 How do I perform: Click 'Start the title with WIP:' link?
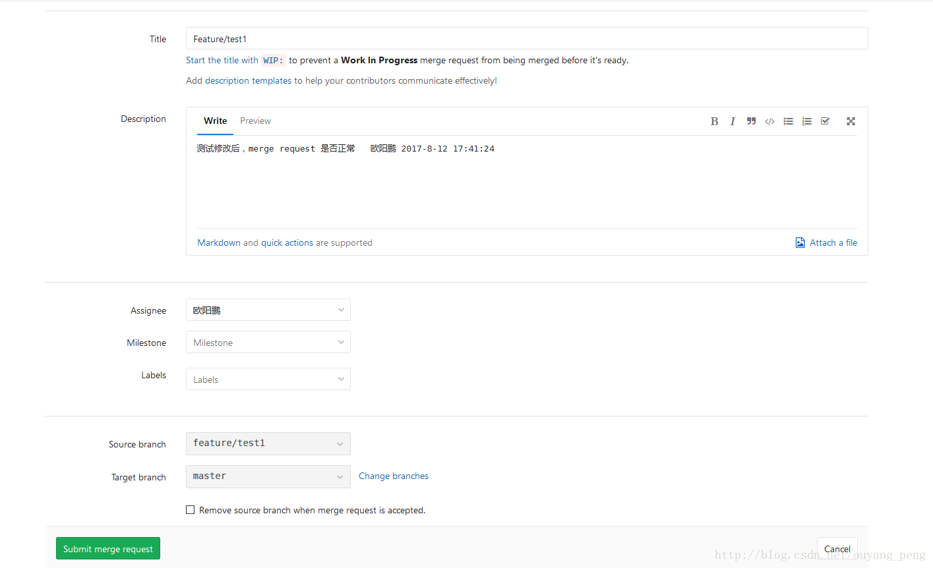pos(235,60)
